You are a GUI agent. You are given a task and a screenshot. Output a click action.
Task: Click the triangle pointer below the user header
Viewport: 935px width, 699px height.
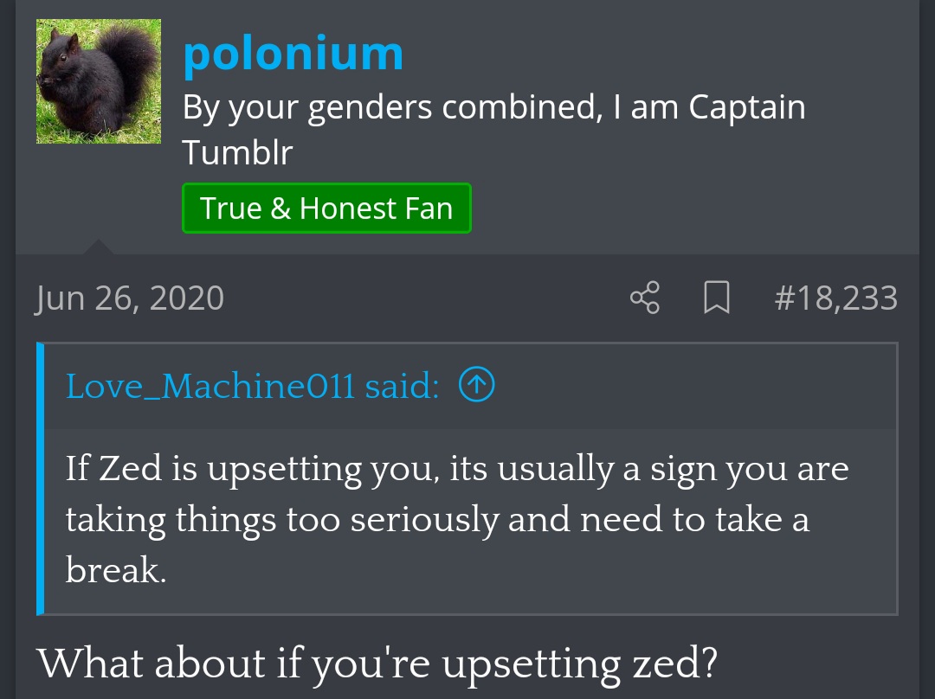[x=98, y=248]
